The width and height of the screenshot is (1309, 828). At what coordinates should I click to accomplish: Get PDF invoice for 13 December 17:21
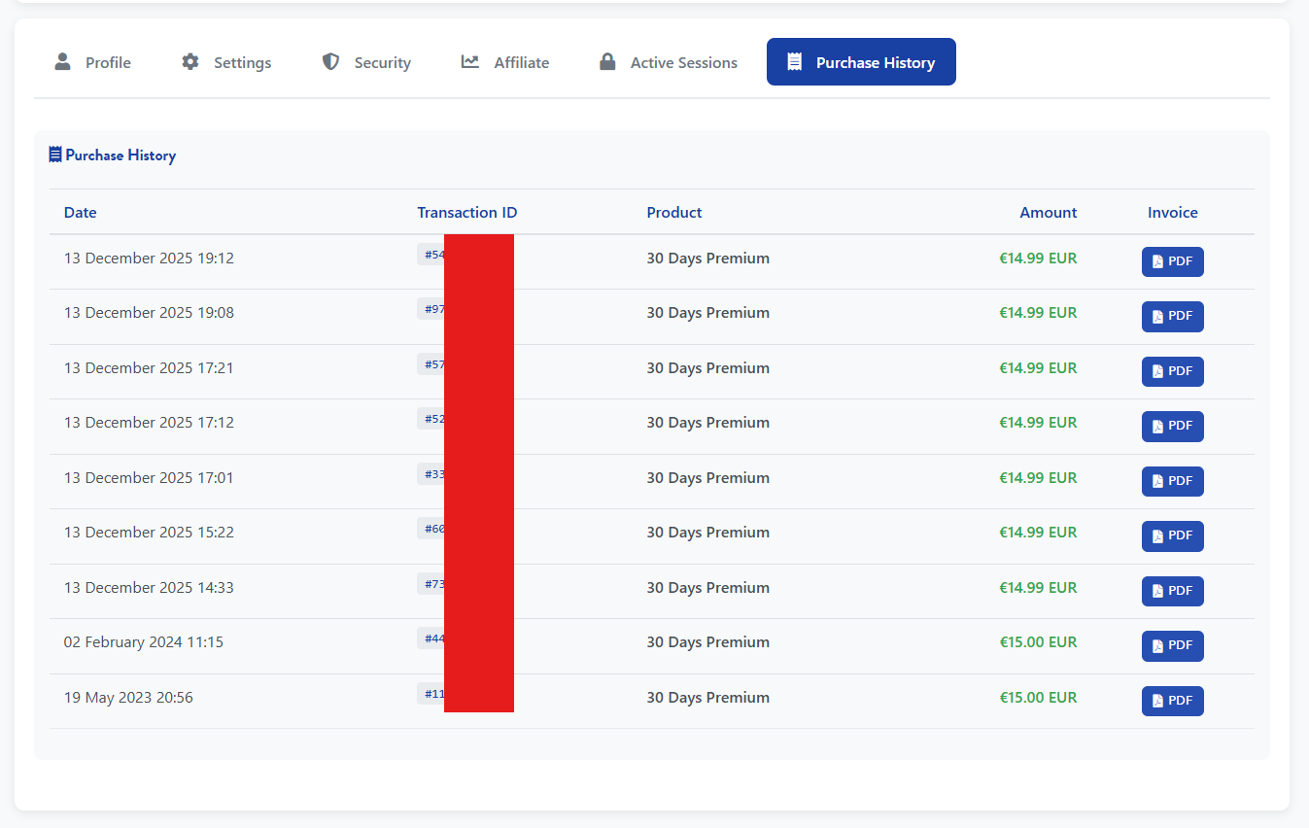[x=1172, y=371]
